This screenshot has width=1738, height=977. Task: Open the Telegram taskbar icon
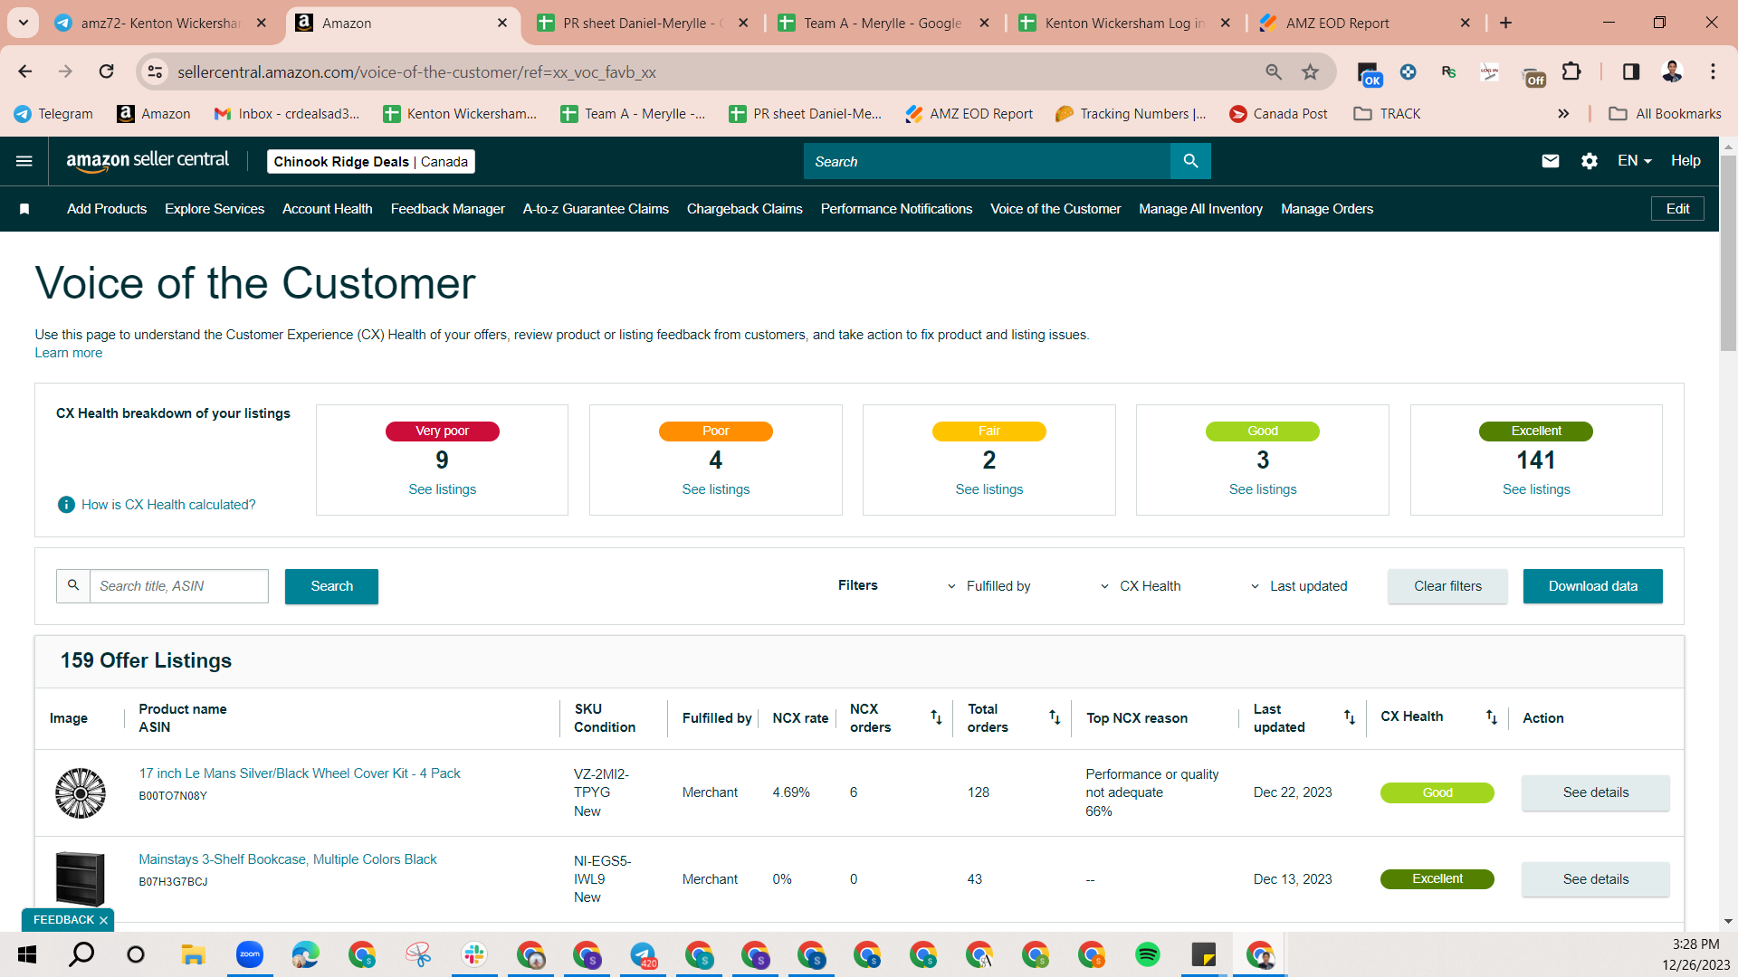(643, 954)
